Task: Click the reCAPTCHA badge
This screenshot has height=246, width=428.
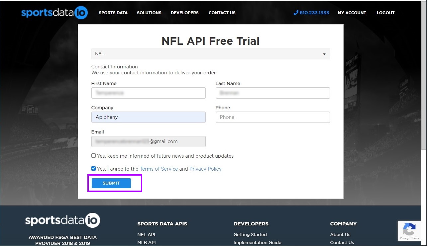Action: (x=409, y=230)
